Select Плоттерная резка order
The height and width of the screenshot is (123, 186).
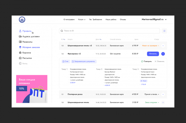coord(75,94)
